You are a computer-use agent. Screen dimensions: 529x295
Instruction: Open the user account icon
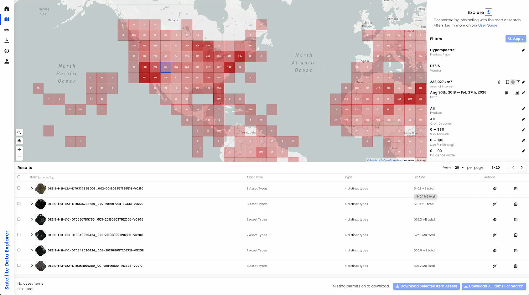tap(7, 61)
